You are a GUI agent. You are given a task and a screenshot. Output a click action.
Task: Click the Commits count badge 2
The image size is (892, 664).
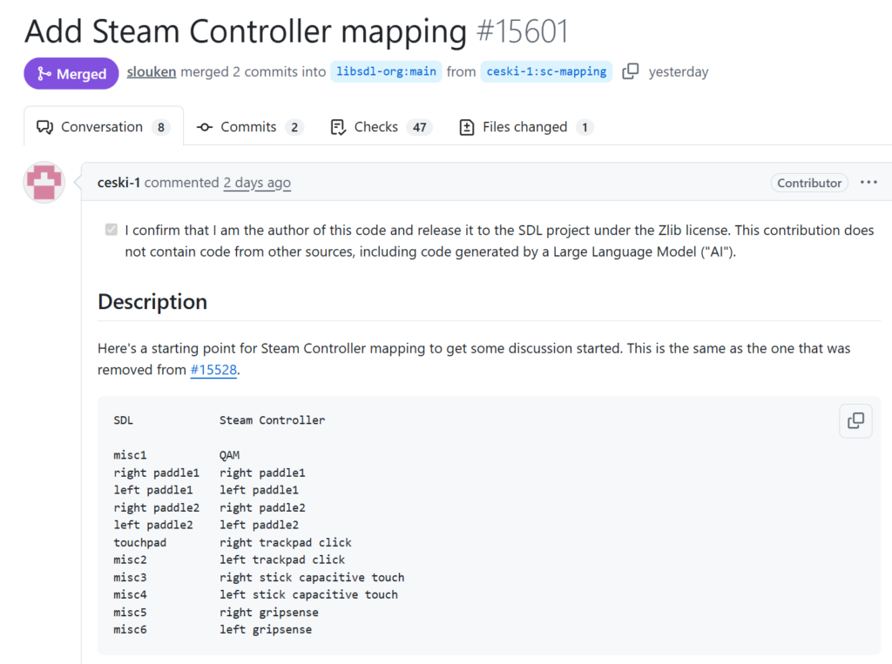coord(294,127)
